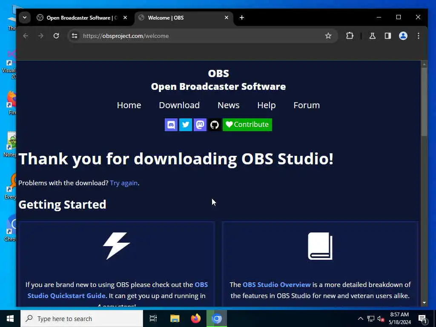Open a new tab with plus button
This screenshot has height=327, width=436.
[242, 17]
